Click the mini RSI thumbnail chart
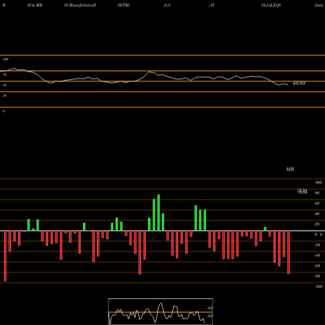Screen dimensions: 325x325 161,311
